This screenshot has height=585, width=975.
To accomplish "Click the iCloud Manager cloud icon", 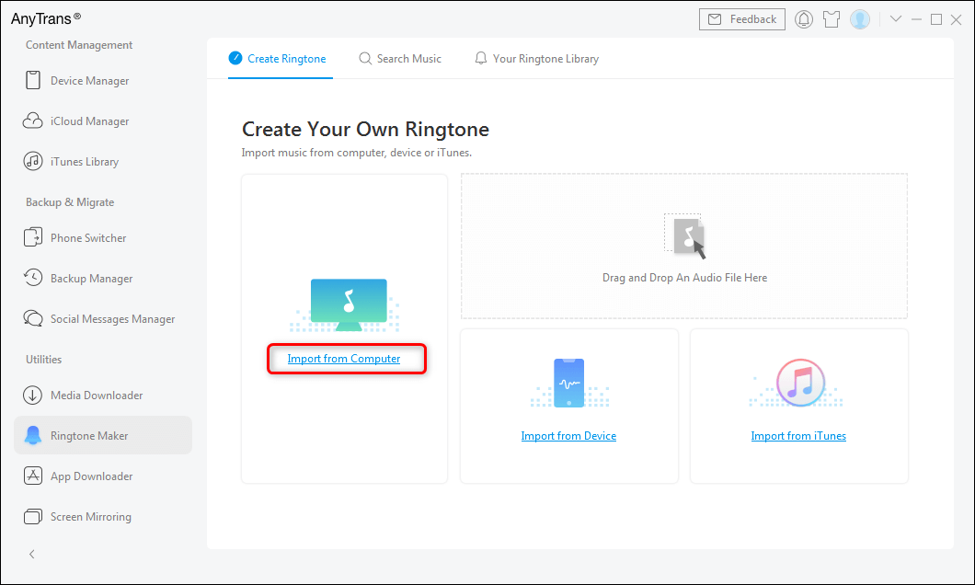I will [33, 120].
